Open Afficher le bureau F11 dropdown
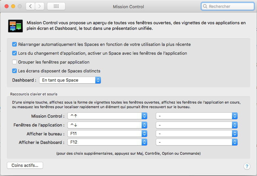 [107, 134]
